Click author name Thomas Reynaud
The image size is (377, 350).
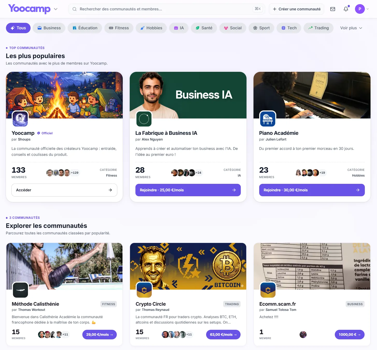coord(155,310)
